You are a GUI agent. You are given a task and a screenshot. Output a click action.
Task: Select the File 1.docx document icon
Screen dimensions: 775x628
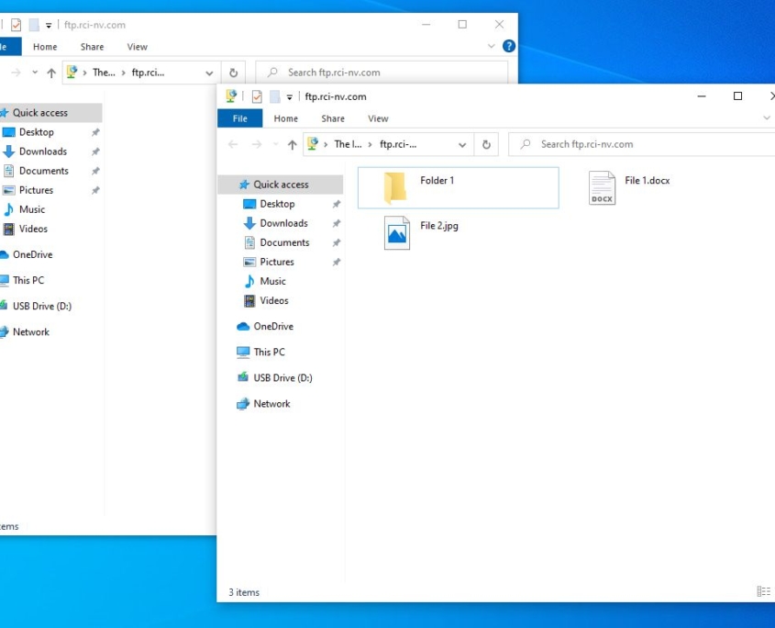(602, 187)
